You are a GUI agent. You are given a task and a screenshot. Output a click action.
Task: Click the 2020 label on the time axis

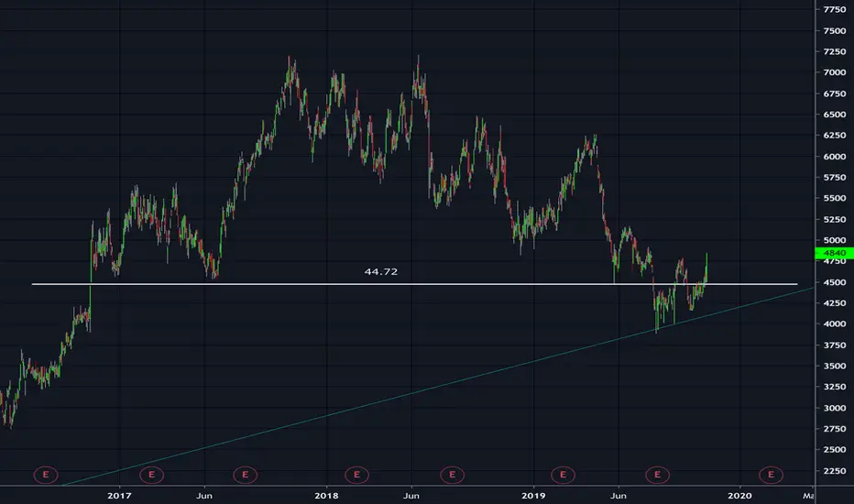pyautogui.click(x=739, y=495)
